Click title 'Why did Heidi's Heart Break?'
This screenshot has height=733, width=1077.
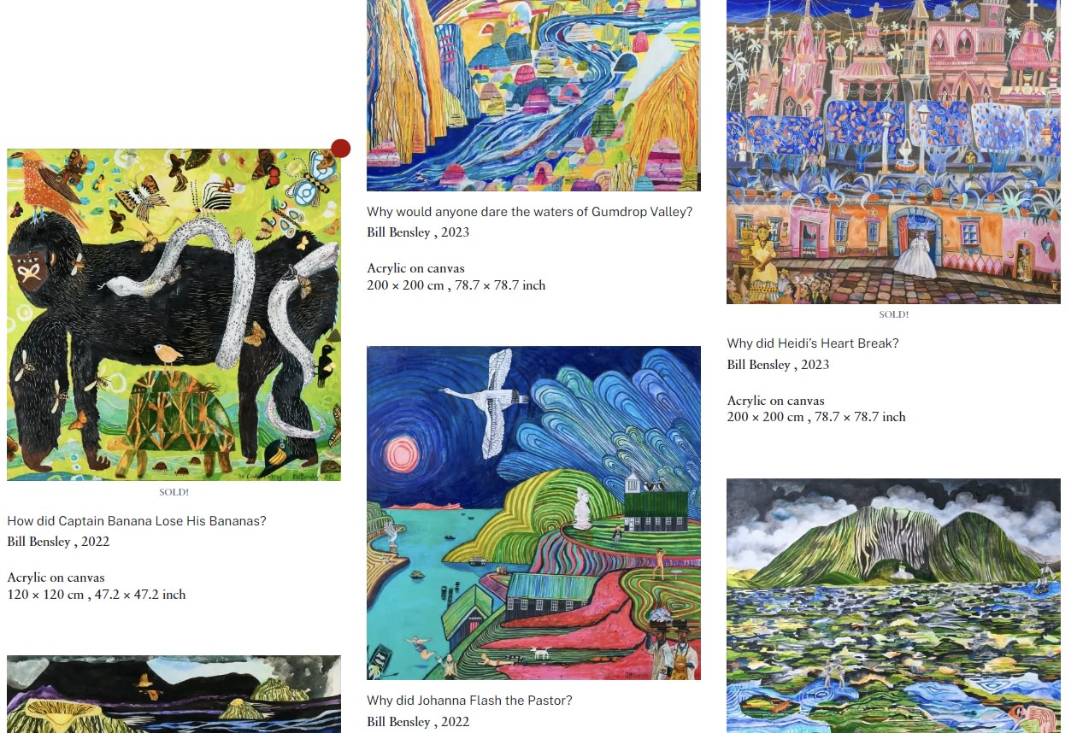[813, 343]
